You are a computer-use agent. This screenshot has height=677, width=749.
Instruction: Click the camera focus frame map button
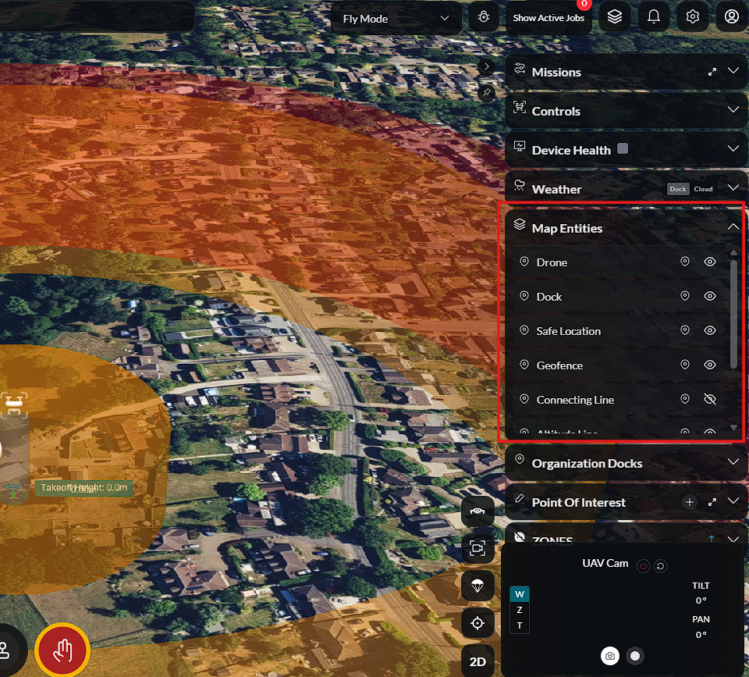click(477, 548)
